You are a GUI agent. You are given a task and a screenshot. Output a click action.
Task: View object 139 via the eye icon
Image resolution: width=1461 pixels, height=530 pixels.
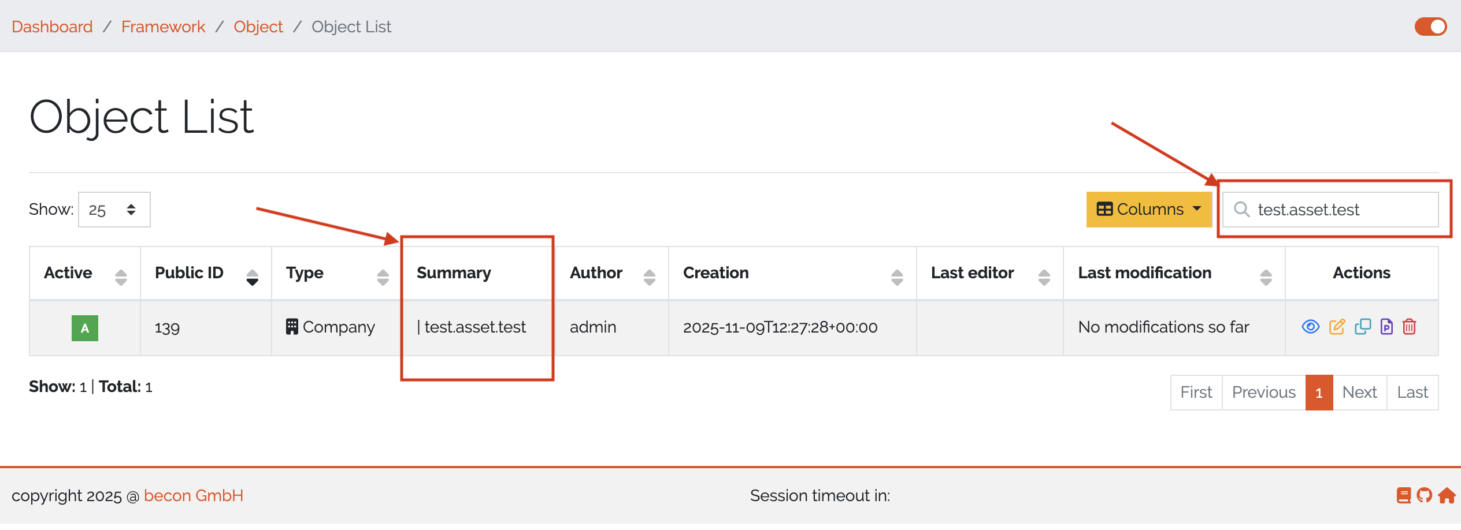click(x=1310, y=327)
